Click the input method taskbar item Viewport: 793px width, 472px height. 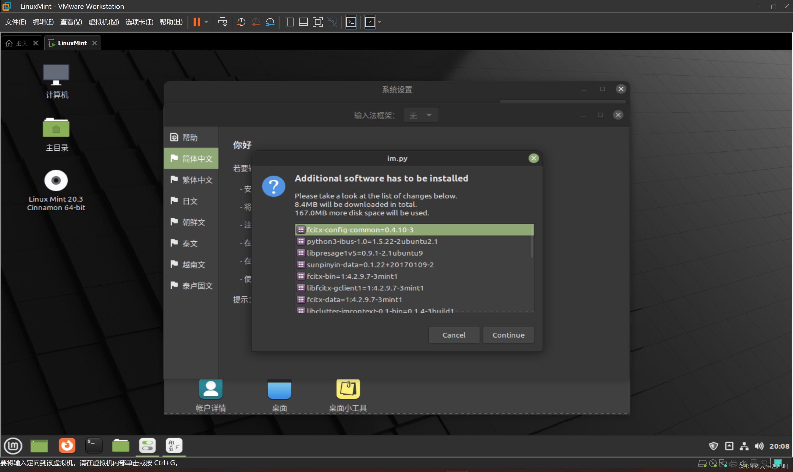click(x=174, y=446)
